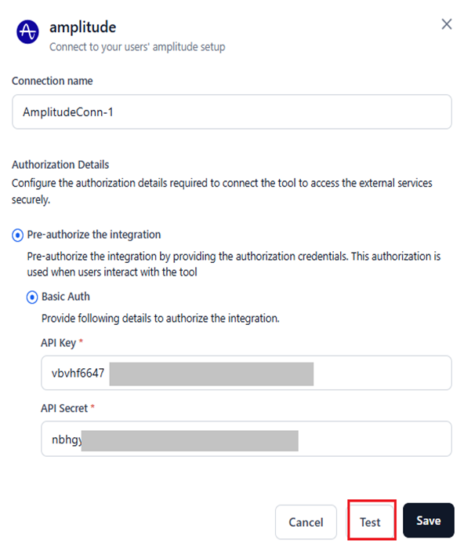Select the Basic Auth radio button
Viewport: 464px width, 551px height.
[32, 297]
